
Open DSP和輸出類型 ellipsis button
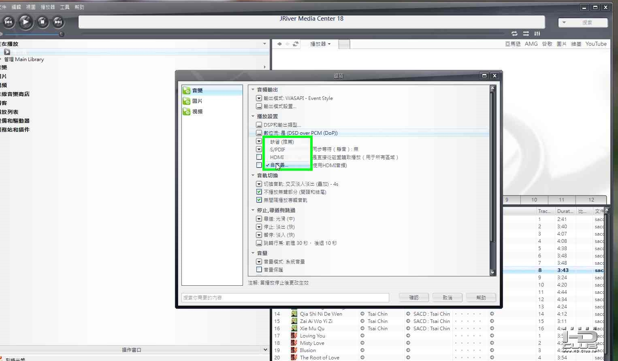259,125
